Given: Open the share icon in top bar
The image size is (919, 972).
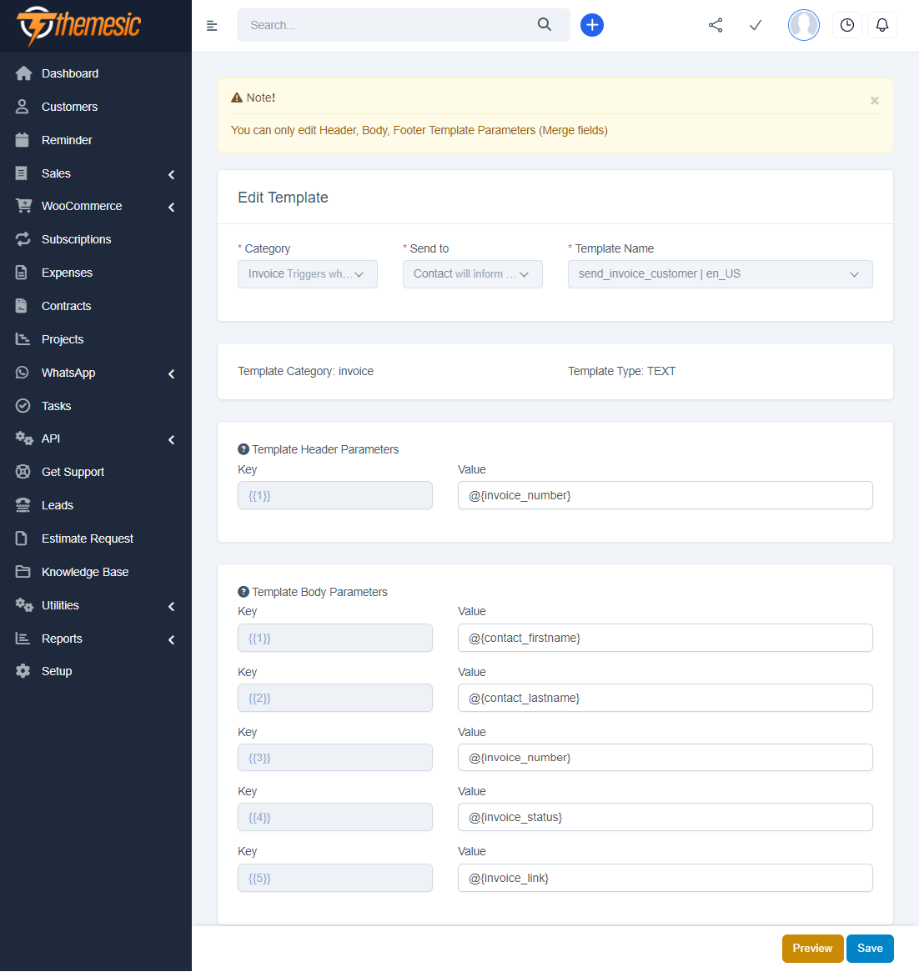Looking at the screenshot, I should pos(716,25).
